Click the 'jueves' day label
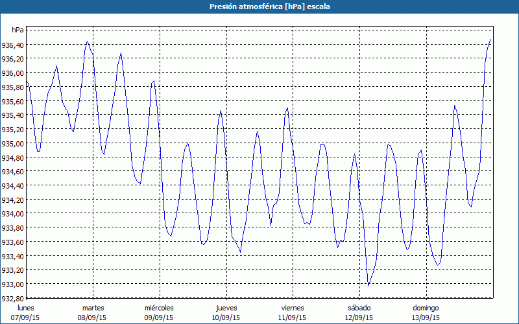The height and width of the screenshot is (324, 519). (226, 308)
